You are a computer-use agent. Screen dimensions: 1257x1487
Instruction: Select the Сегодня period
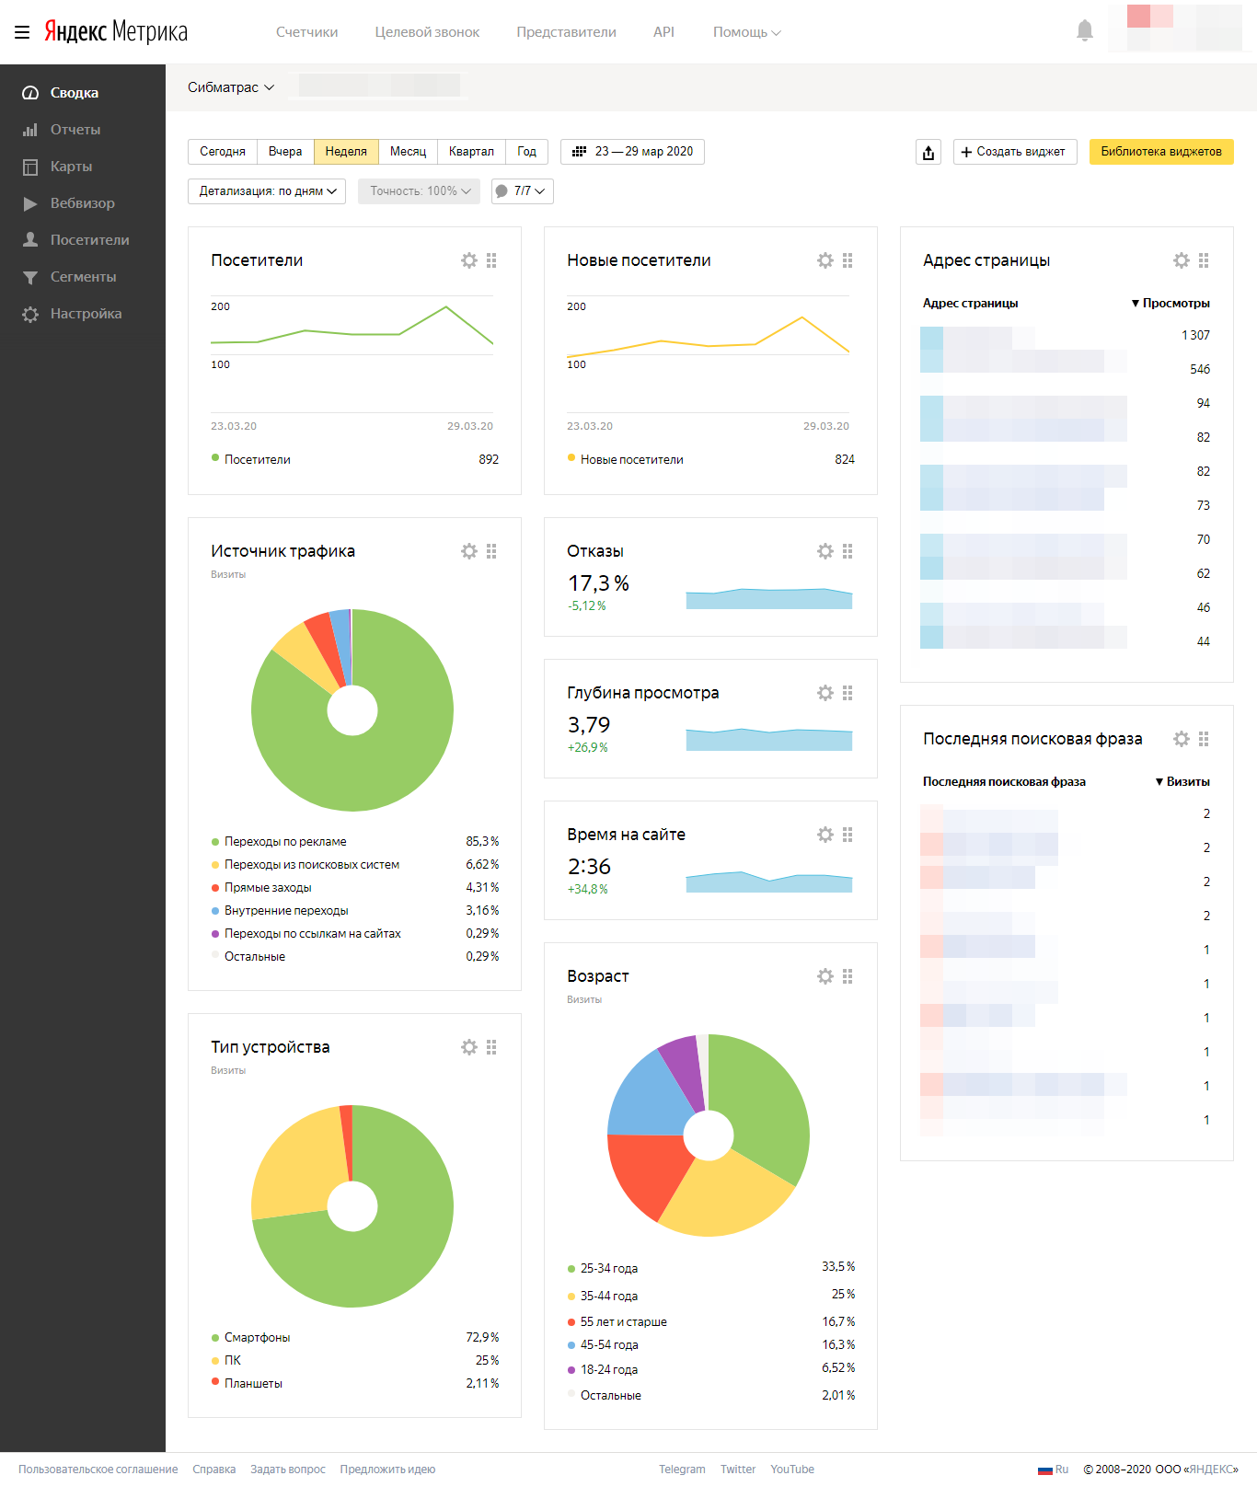tap(223, 152)
